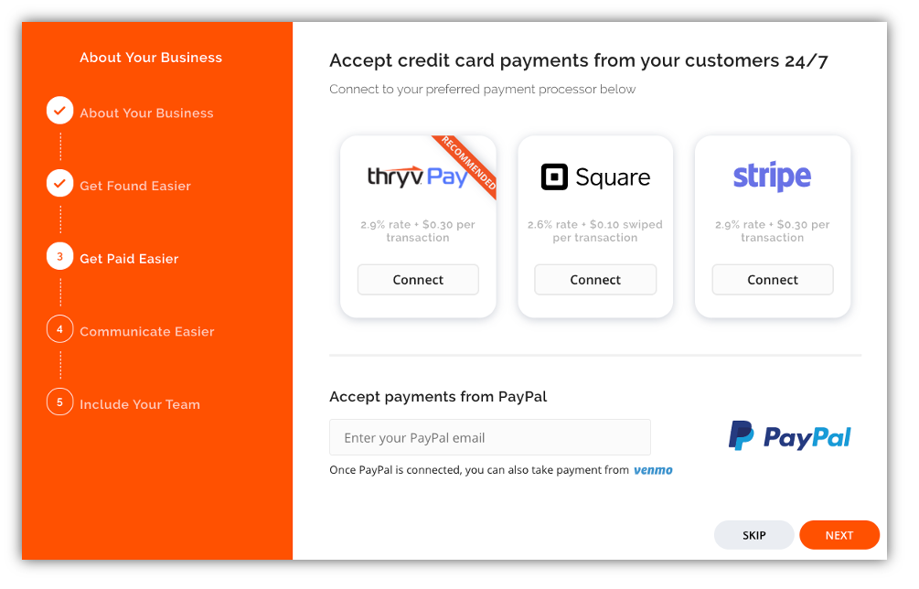Click the Square logo icon

[554, 177]
